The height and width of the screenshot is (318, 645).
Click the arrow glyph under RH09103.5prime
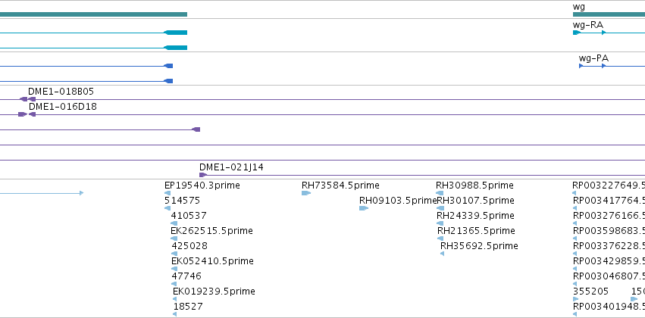[x=364, y=208]
